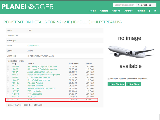The height and width of the screenshot is (120, 160).
Task: Open TRT Leasing Inc link delivered 28.11.06
Action: coord(35,91)
